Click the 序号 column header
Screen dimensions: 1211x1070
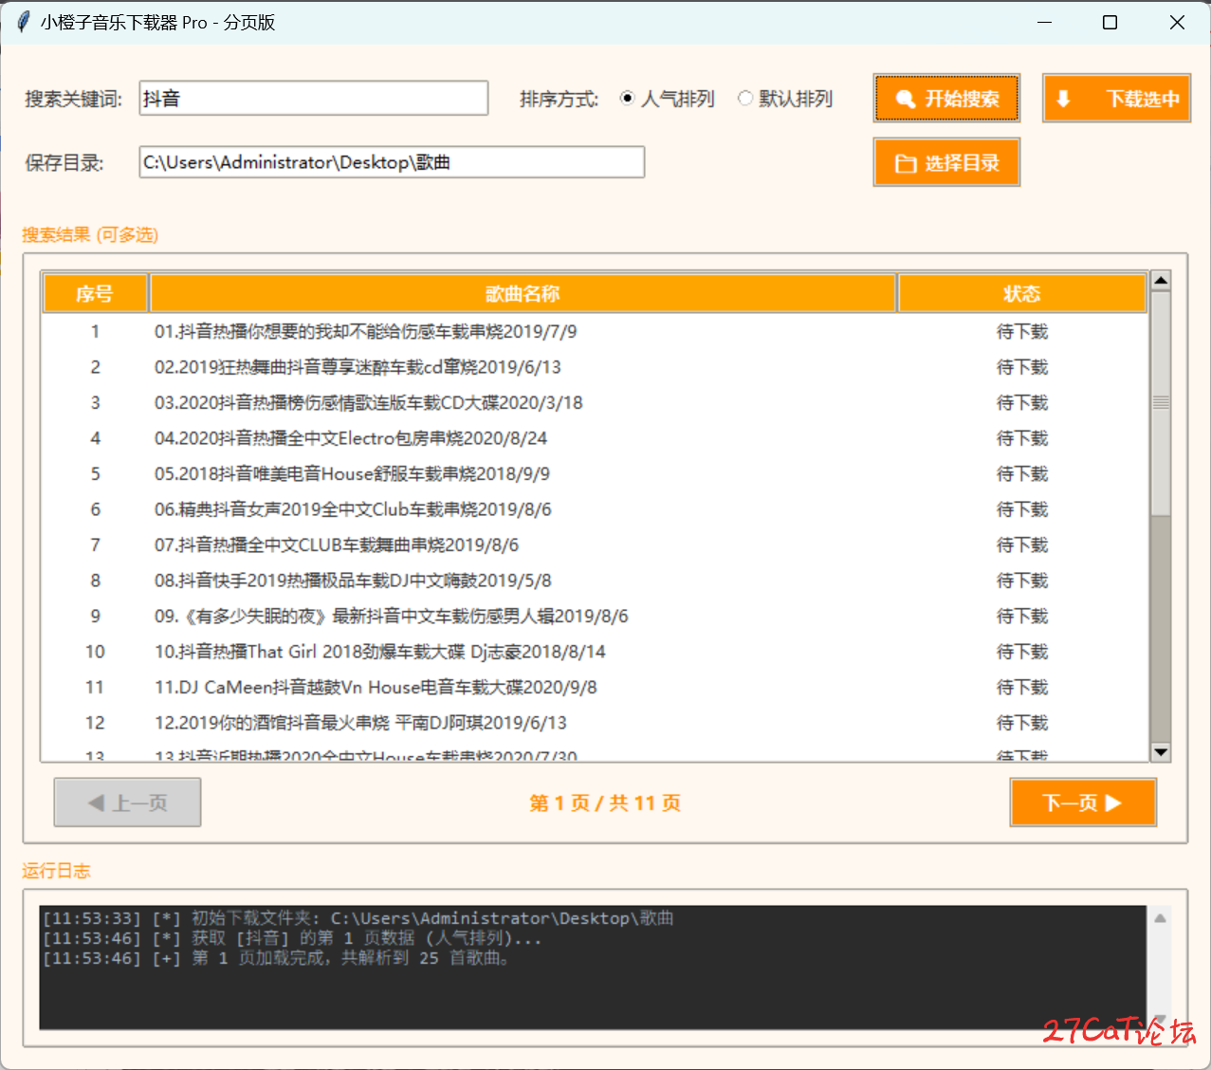point(95,293)
